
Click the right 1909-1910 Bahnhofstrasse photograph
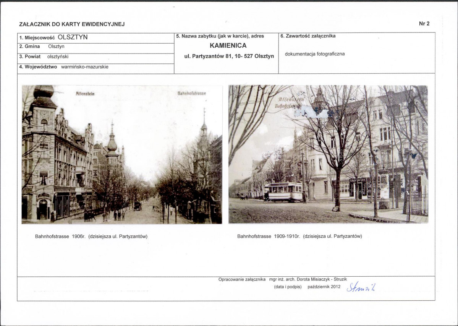pyautogui.click(x=328, y=154)
